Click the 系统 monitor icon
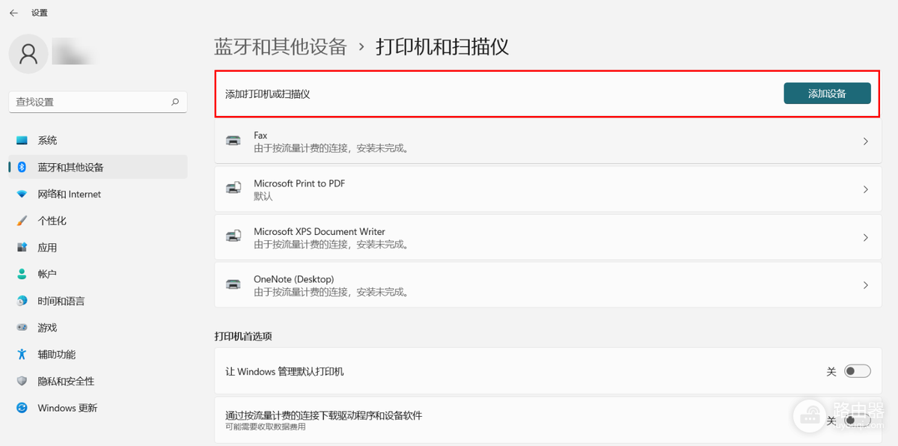The image size is (898, 446). pyautogui.click(x=22, y=141)
